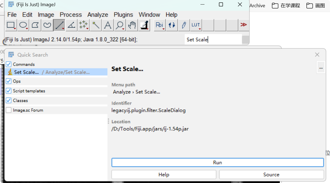Toggle the Script templates checkbox

tap(9, 91)
